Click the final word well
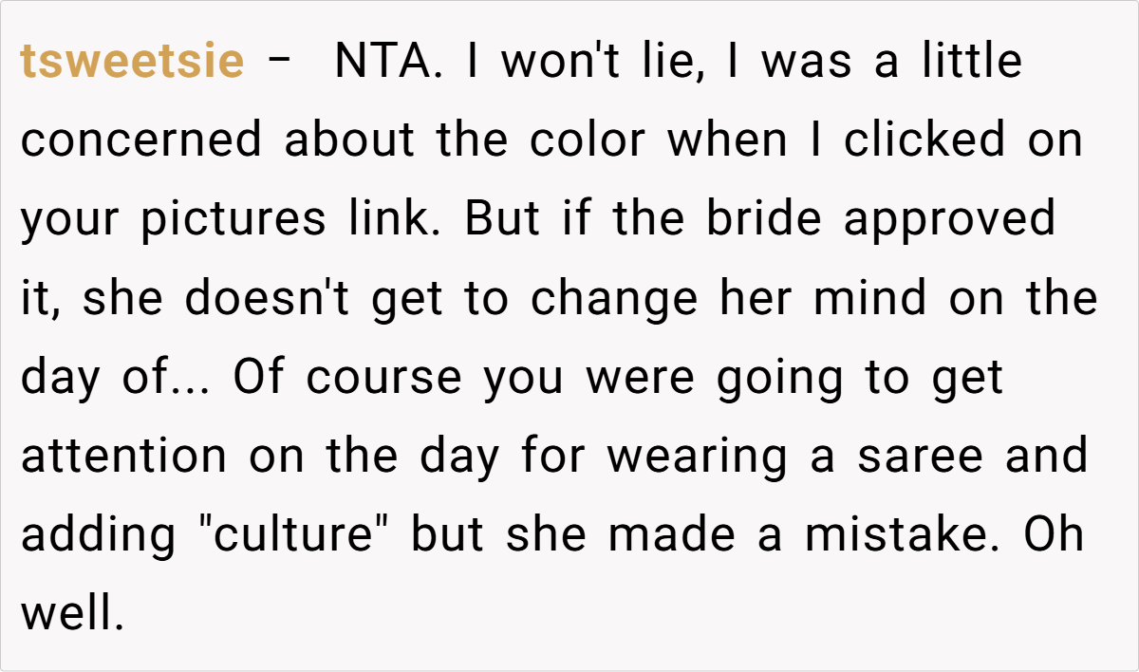1139x672 pixels. [72, 615]
